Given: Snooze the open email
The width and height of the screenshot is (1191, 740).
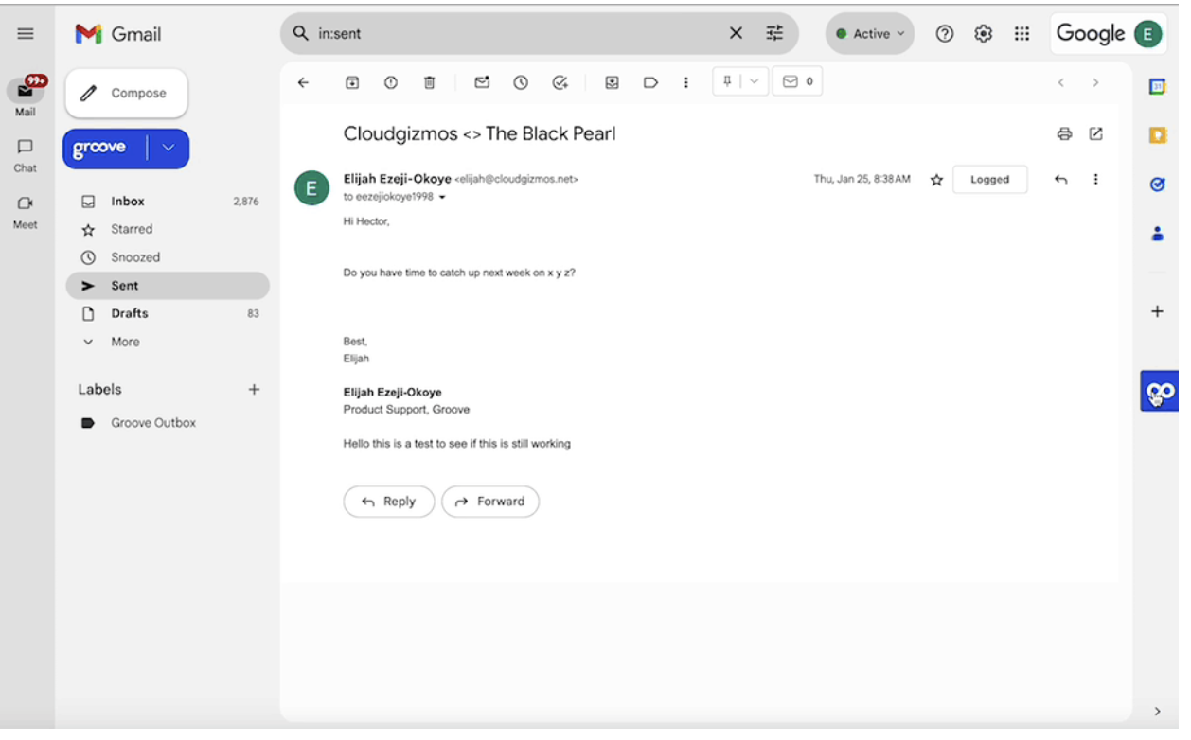Looking at the screenshot, I should click(x=521, y=82).
